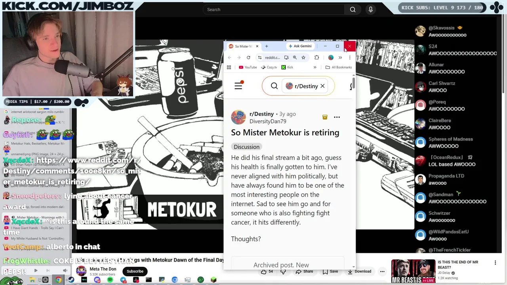This screenshot has width=507, height=285.
Task: Go forward in the Reddit browser window
Action: pos(239,57)
